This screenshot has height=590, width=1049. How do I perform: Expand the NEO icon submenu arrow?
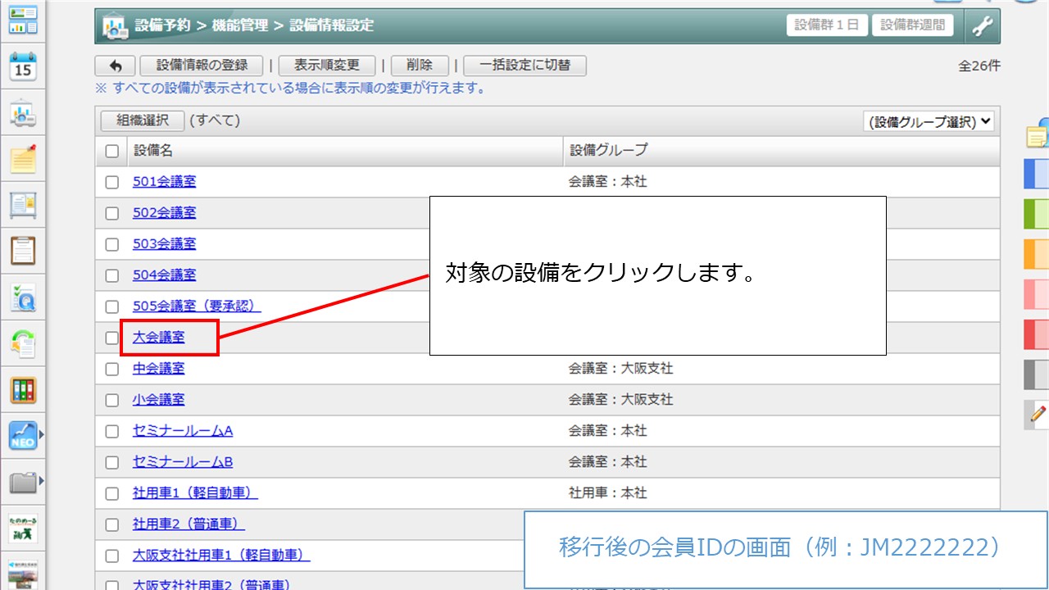[x=42, y=435]
